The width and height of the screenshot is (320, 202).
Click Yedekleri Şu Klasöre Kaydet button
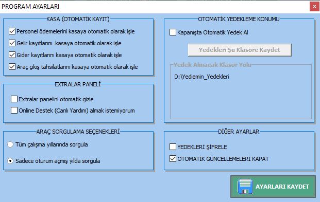tap(240, 50)
